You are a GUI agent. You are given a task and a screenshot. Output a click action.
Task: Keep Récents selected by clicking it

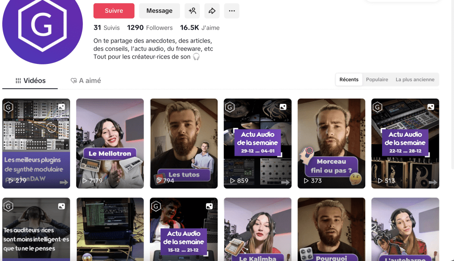pyautogui.click(x=349, y=79)
